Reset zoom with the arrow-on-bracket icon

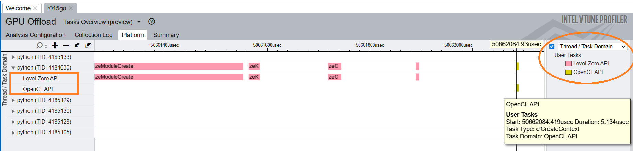(88, 46)
